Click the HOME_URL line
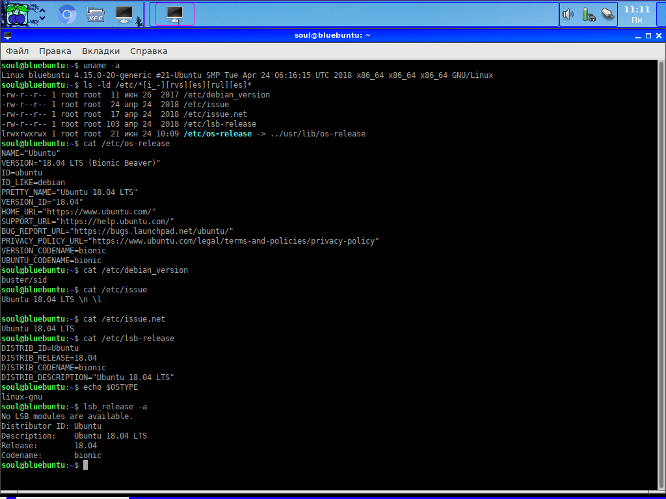666x499 pixels. pyautogui.click(x=79, y=212)
